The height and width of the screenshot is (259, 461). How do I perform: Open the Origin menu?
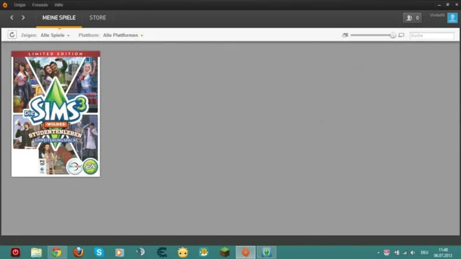(19, 5)
